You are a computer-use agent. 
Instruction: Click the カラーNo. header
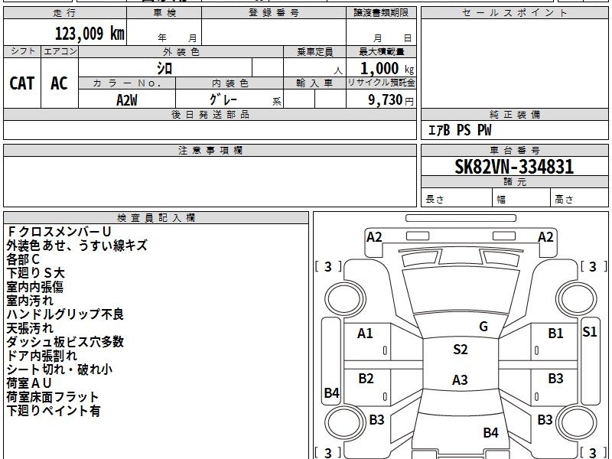[x=127, y=83]
